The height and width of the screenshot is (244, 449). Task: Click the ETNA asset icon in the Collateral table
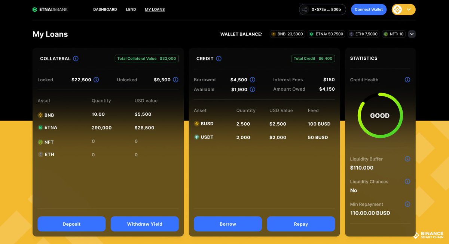point(40,128)
